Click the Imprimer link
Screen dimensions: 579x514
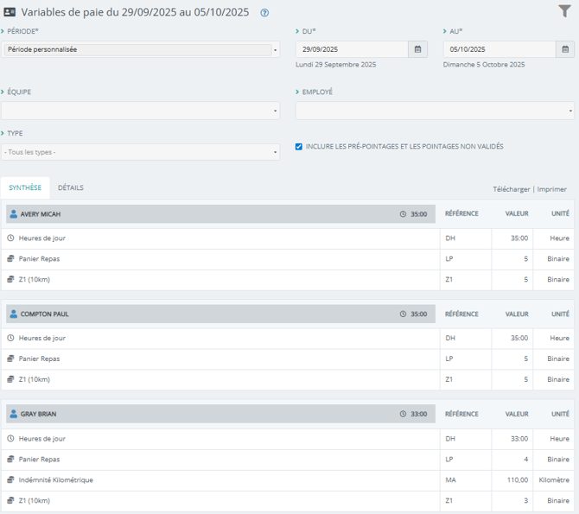[552, 189]
